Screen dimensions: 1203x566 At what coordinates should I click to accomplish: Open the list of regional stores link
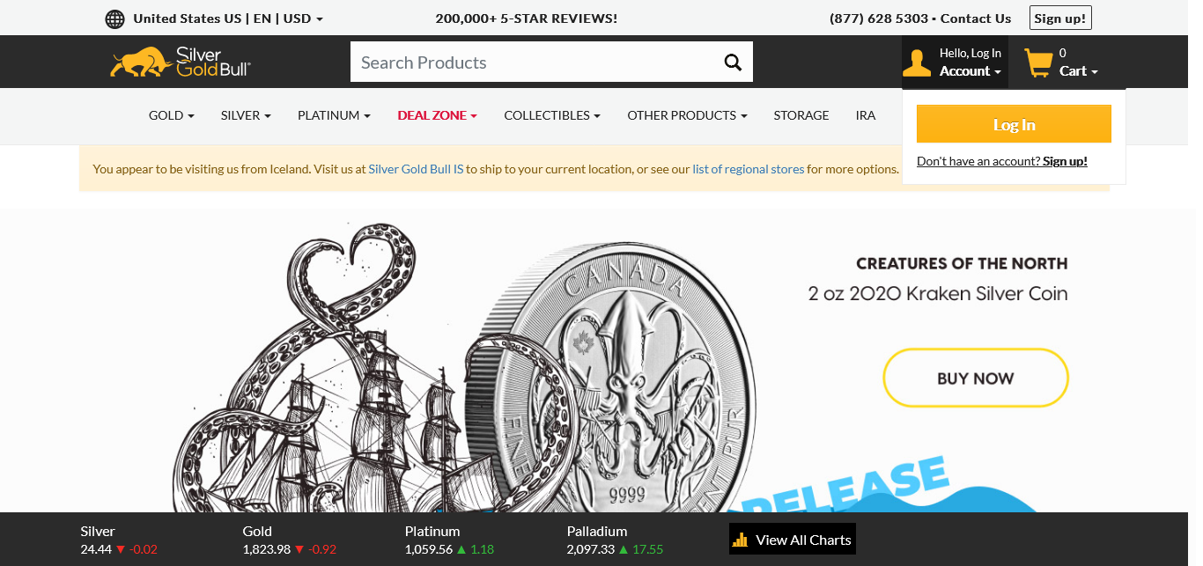tap(749, 169)
